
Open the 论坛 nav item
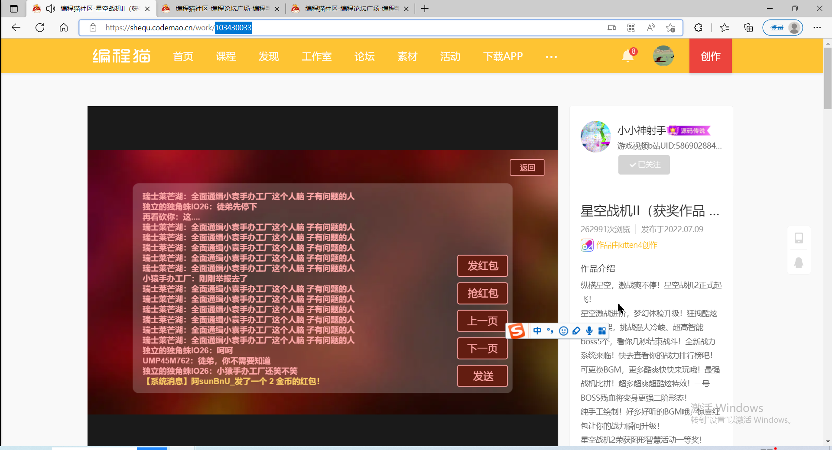point(364,56)
